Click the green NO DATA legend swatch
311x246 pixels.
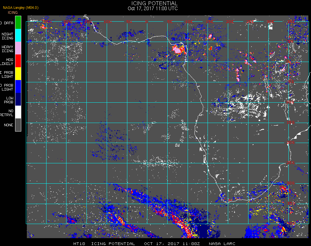(18, 22)
